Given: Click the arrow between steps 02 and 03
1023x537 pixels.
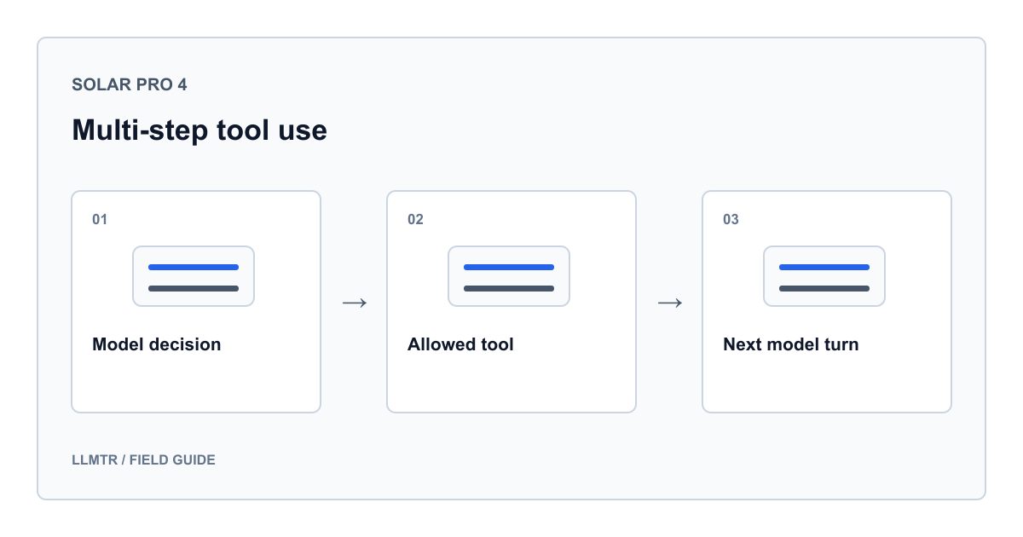Looking at the screenshot, I should point(669,303).
